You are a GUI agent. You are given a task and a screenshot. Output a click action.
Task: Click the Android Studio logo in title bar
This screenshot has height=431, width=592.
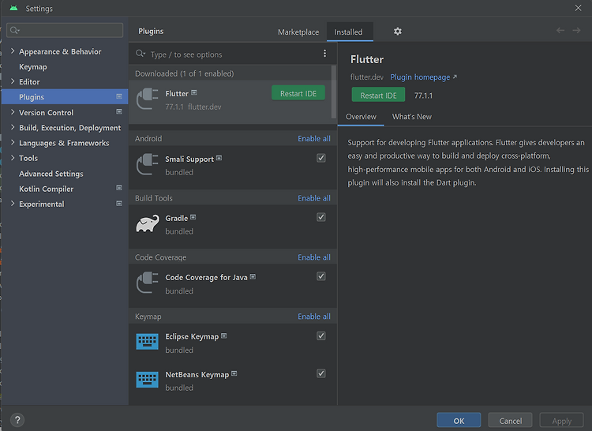(x=13, y=8)
